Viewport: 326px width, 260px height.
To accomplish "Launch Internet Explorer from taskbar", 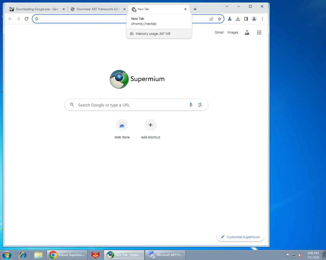I will click(23, 255).
